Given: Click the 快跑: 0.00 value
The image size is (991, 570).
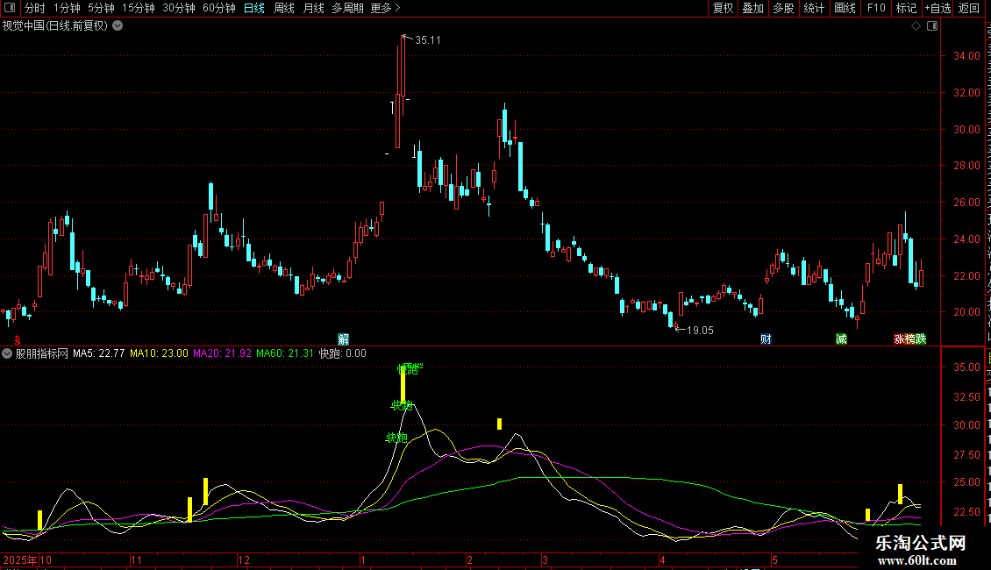Looking at the screenshot, I should pos(343,353).
